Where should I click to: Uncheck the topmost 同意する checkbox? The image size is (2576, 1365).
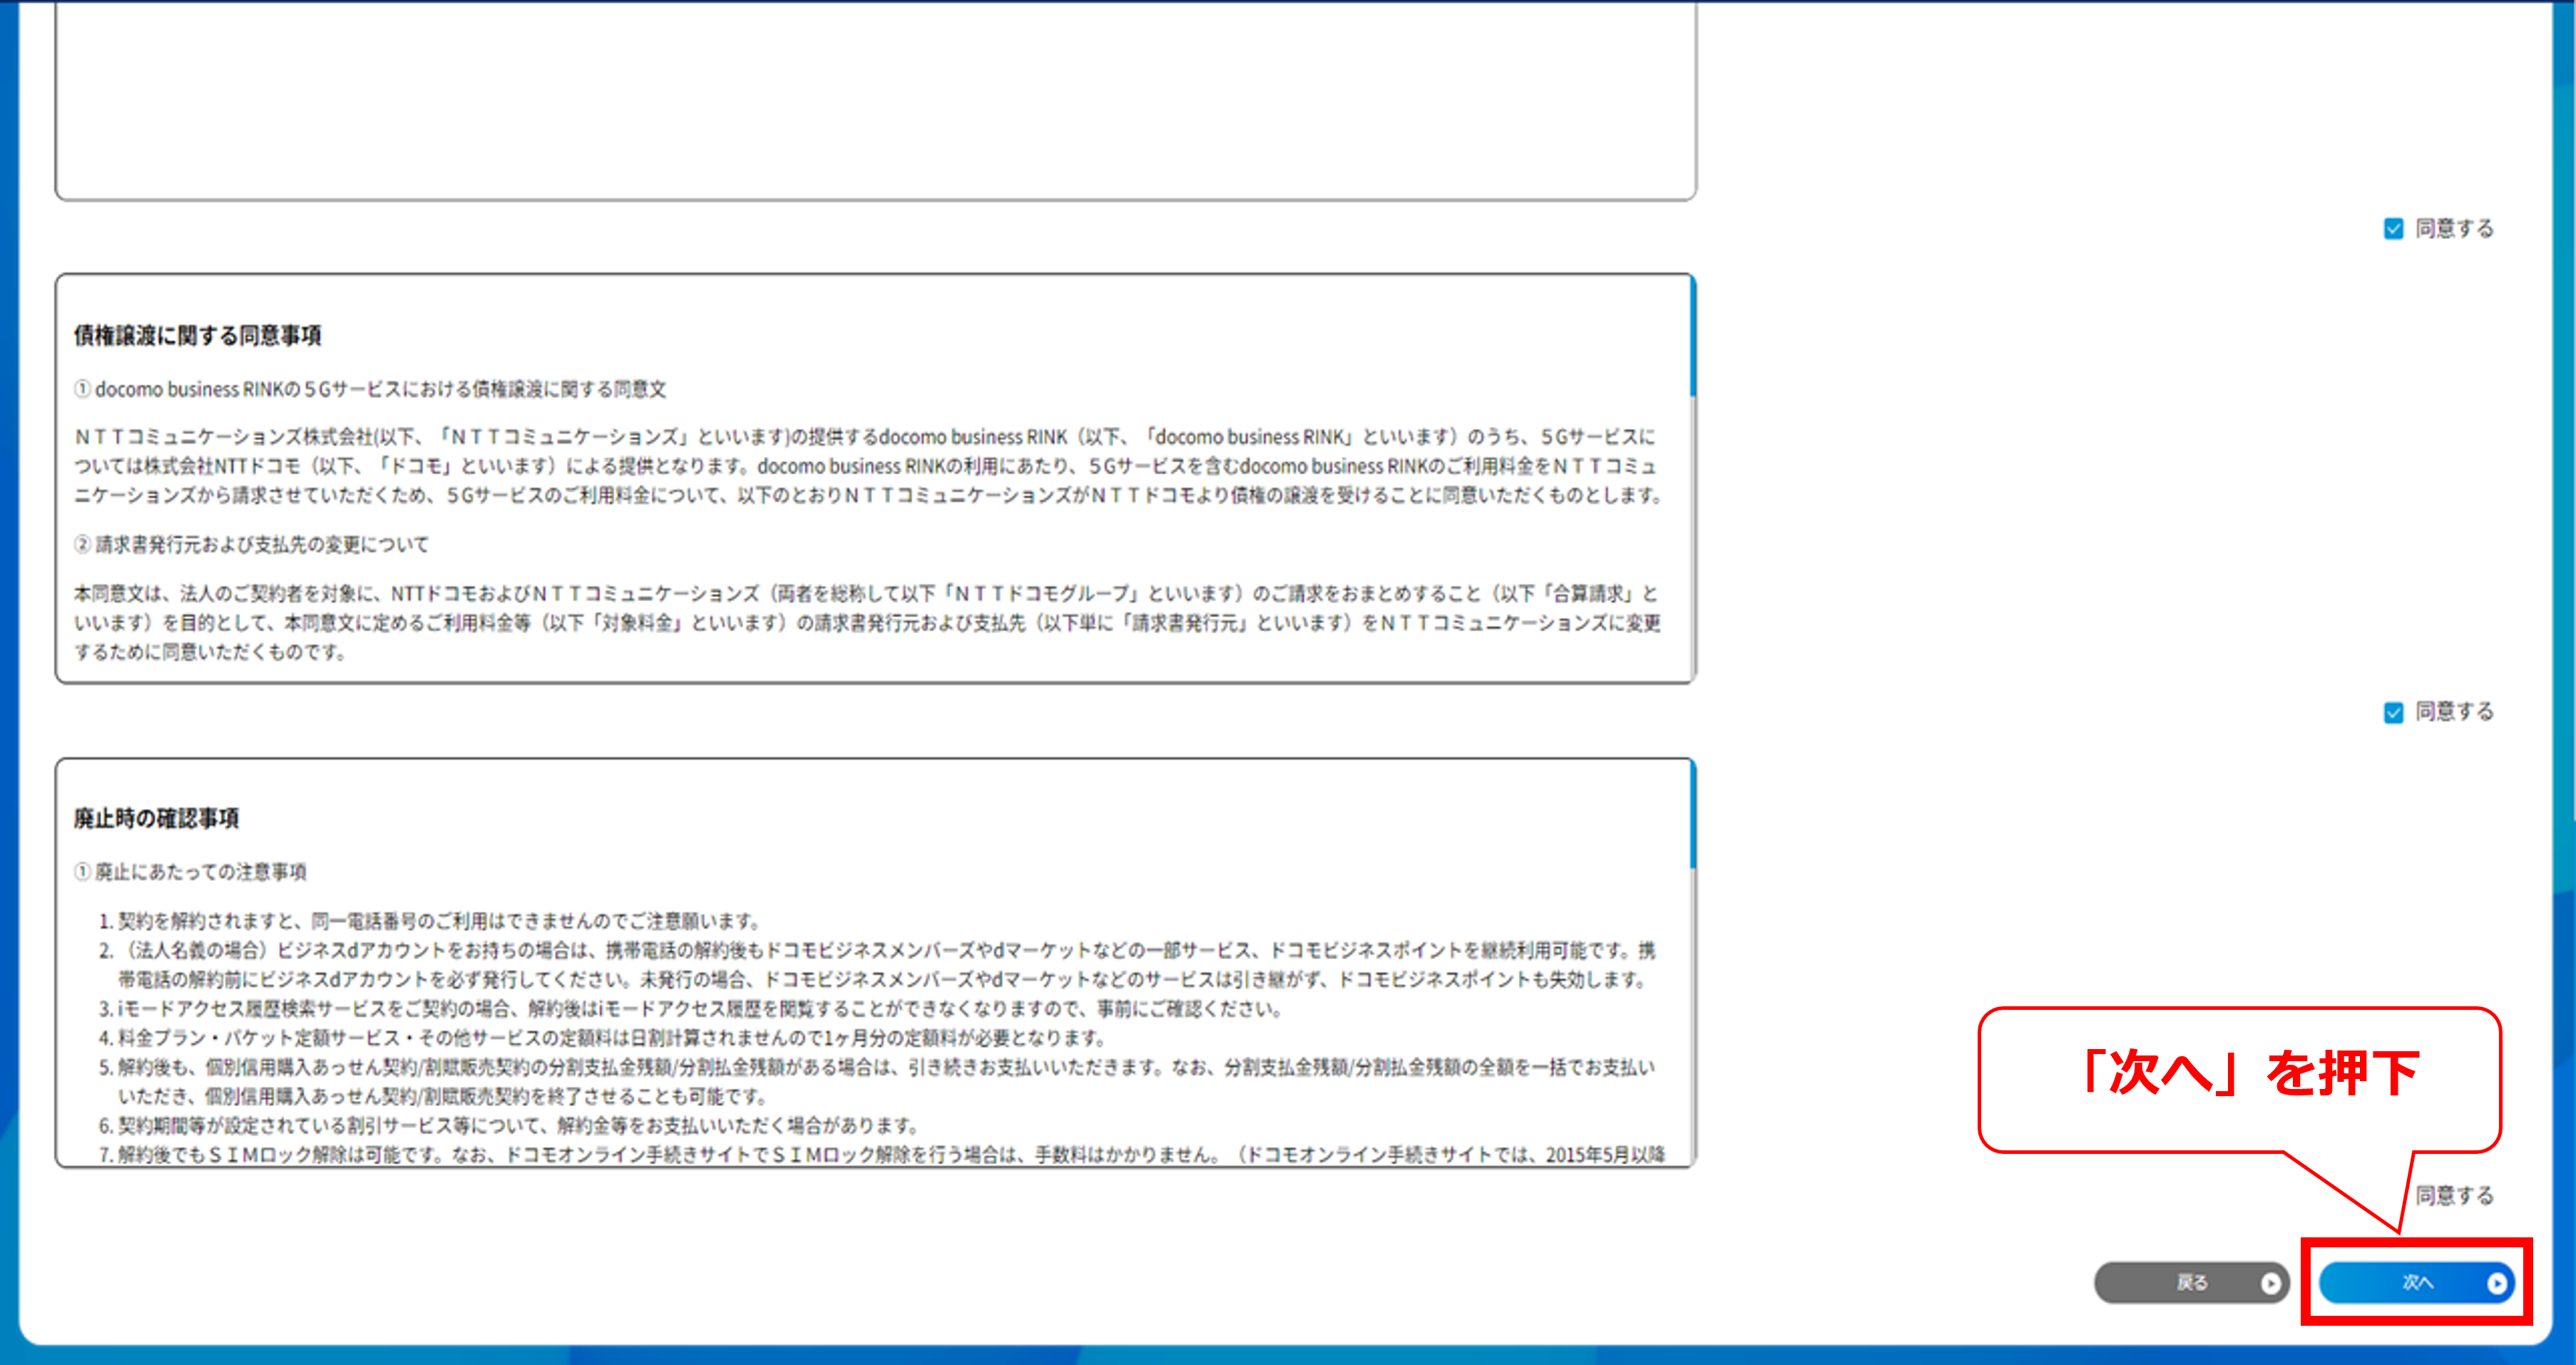point(2393,229)
